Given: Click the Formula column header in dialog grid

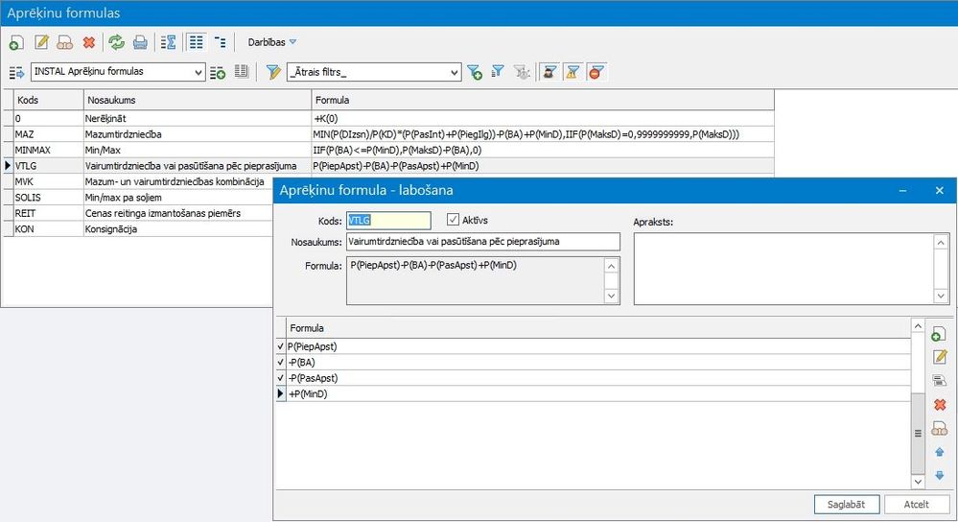Looking at the screenshot, I should (598, 328).
